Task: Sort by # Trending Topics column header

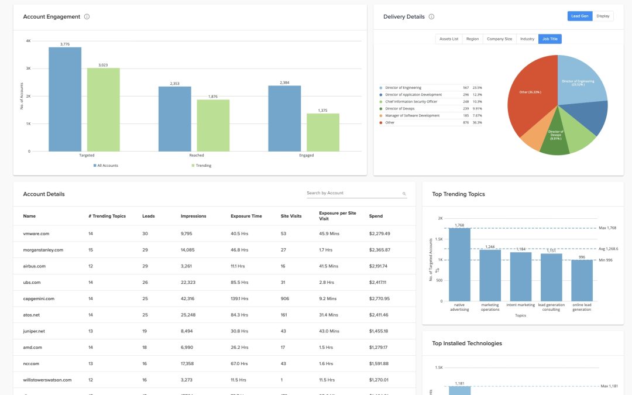Action: 107,216
